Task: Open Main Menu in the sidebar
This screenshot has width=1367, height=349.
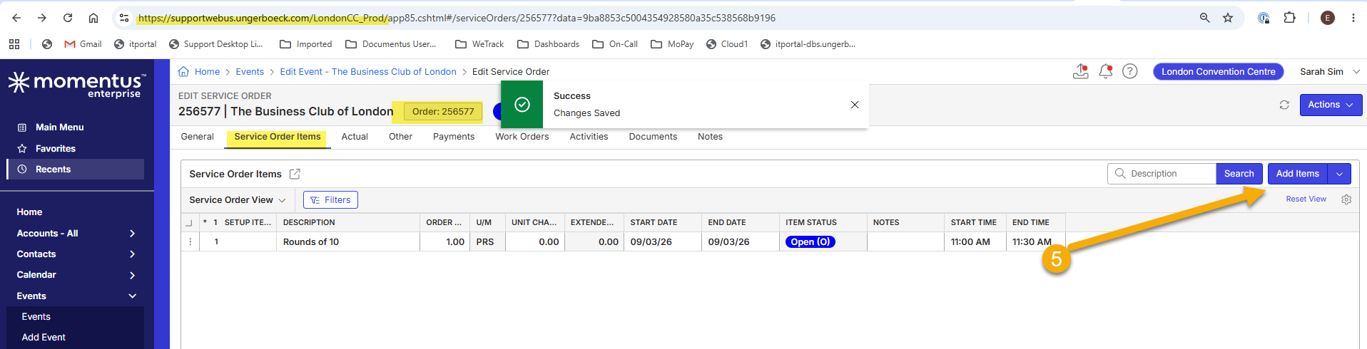Action: (x=60, y=127)
